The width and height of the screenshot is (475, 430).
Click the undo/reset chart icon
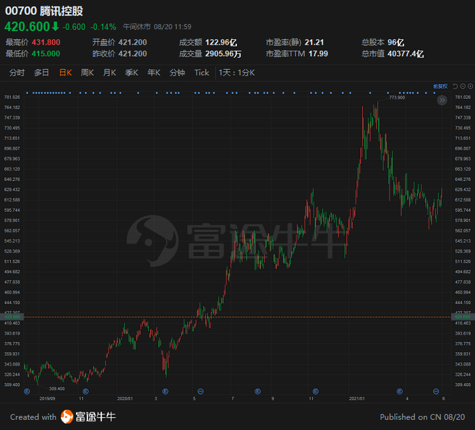[455, 87]
